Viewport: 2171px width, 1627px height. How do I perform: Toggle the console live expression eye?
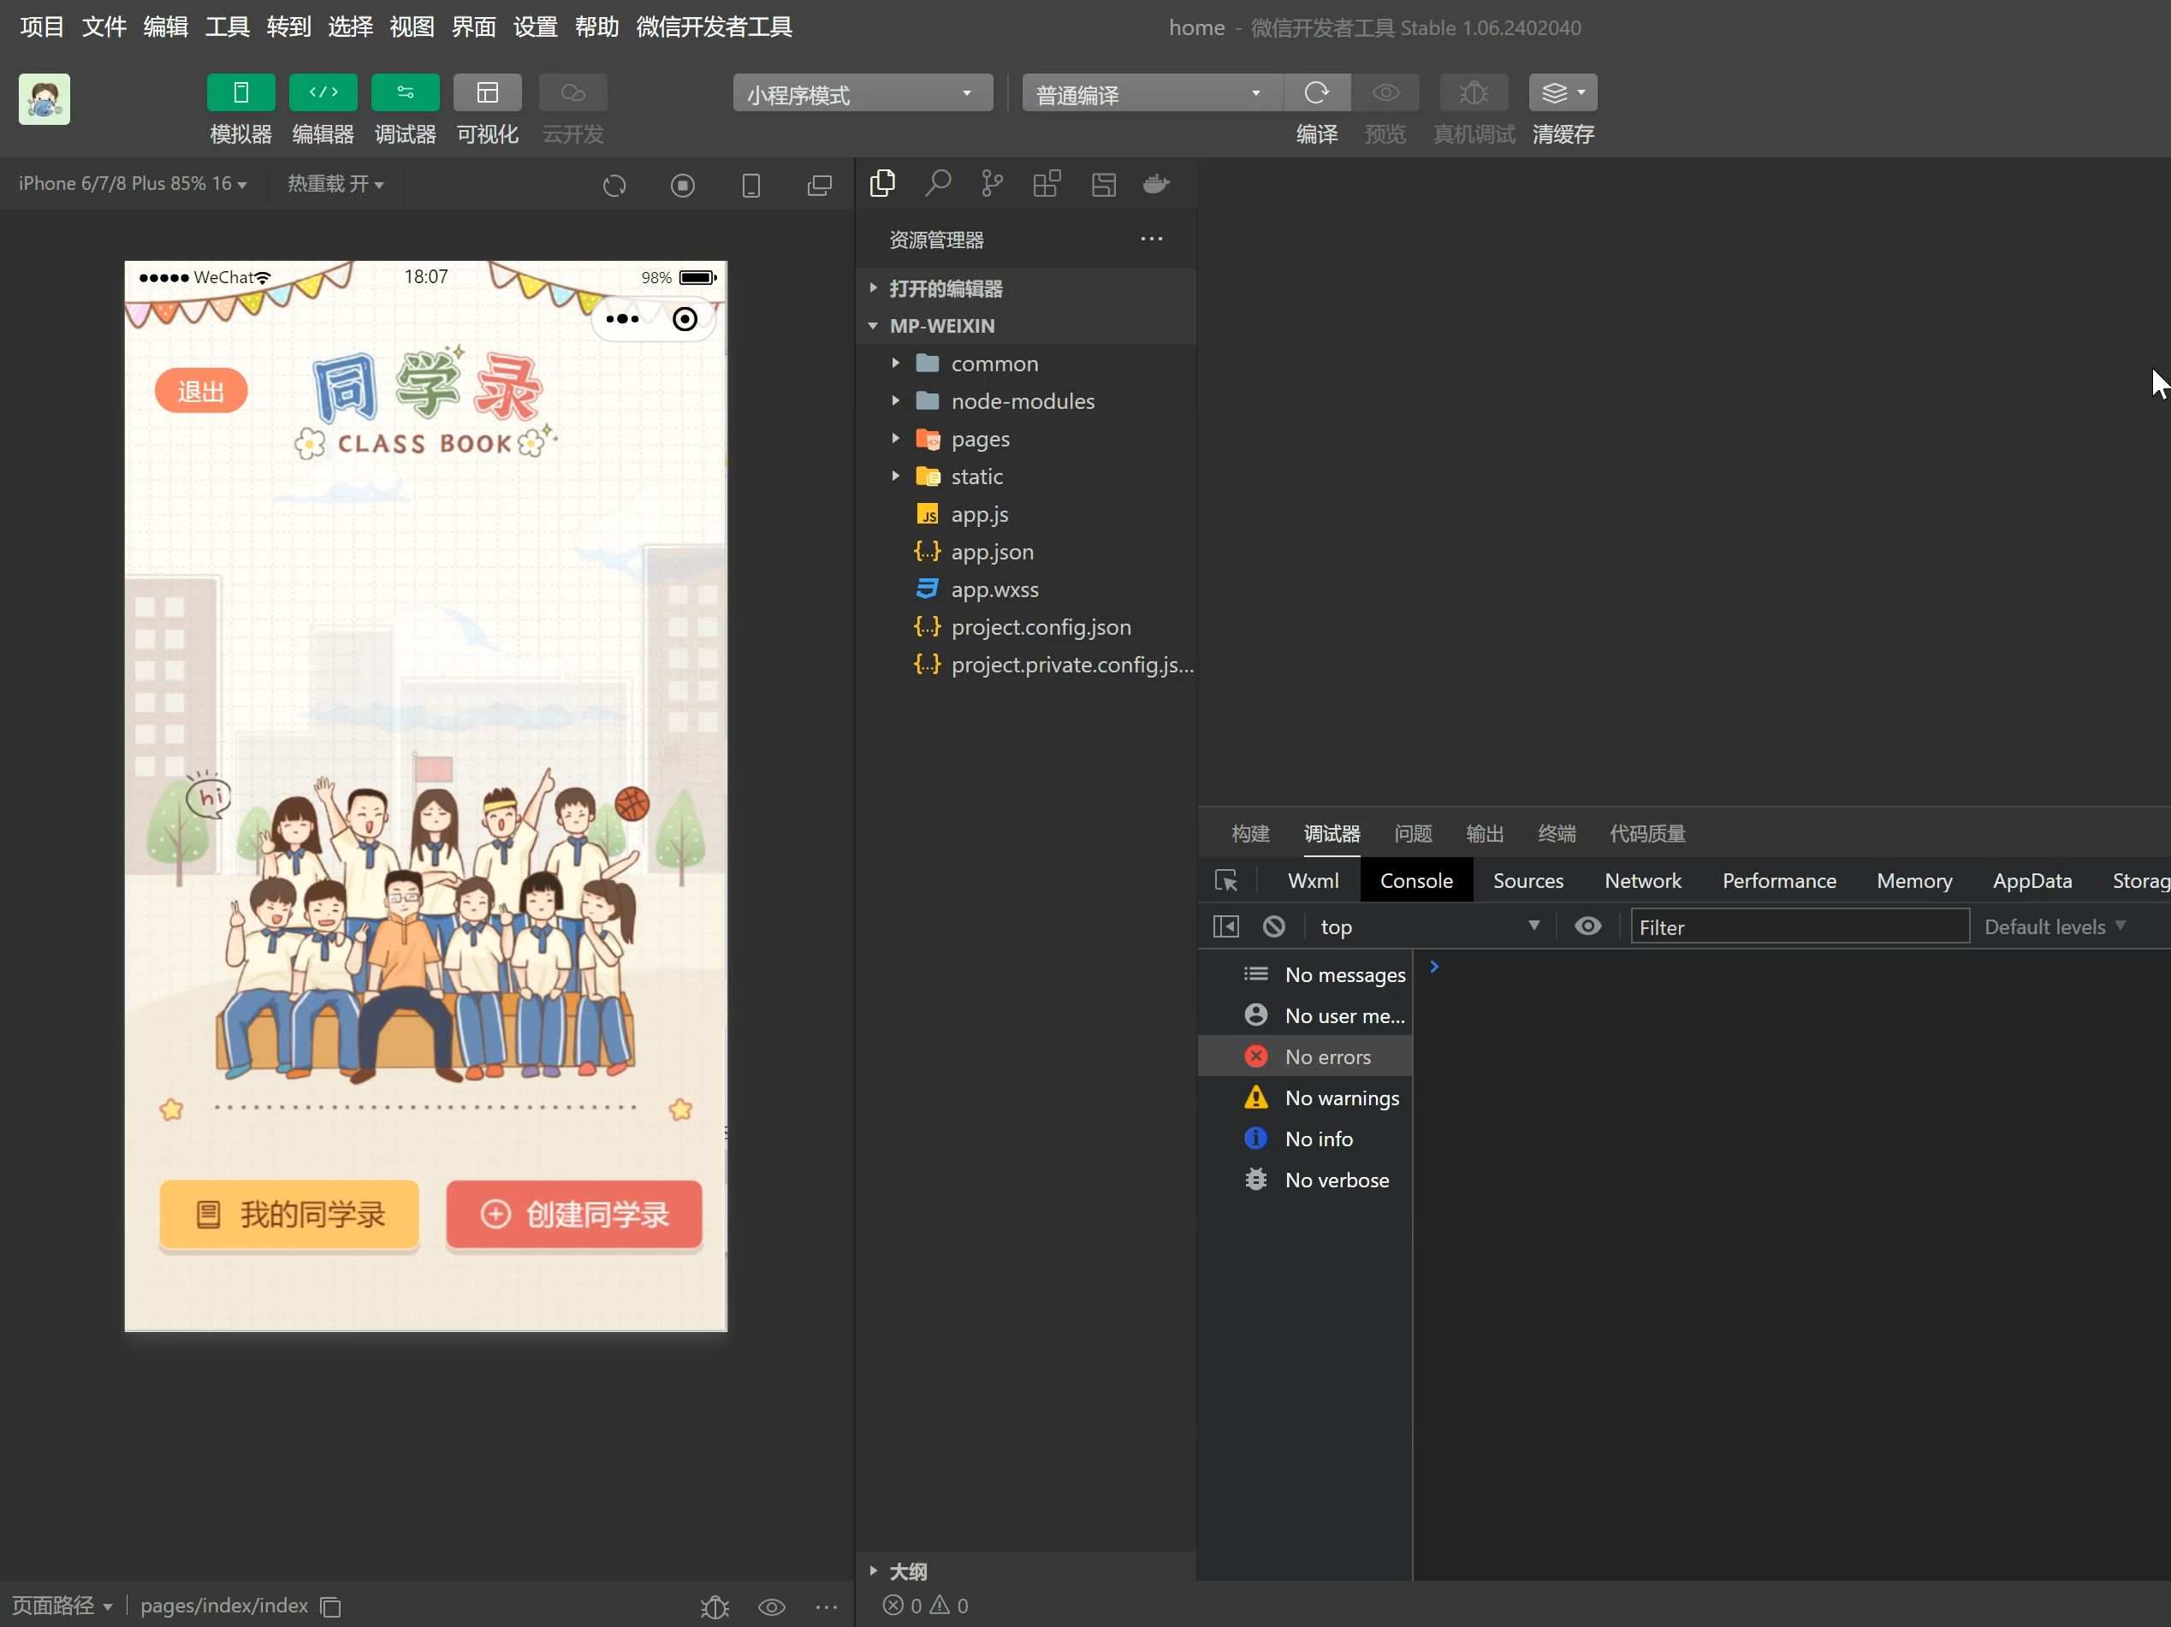[x=1587, y=926]
